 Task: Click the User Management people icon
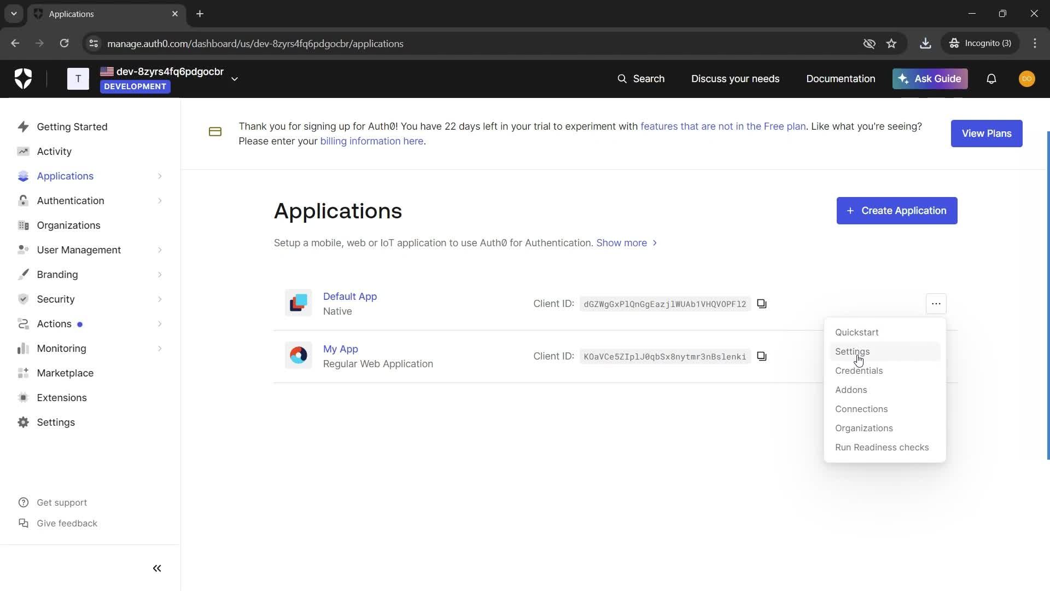pos(23,250)
